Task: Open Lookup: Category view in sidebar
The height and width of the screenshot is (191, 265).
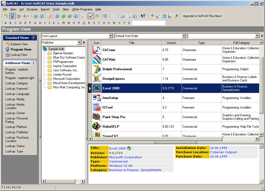Action: click(17, 83)
